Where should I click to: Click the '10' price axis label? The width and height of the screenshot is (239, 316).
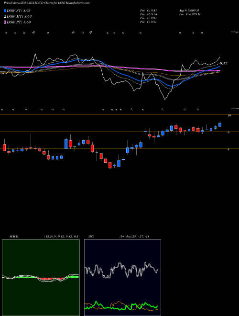[x=229, y=115]
